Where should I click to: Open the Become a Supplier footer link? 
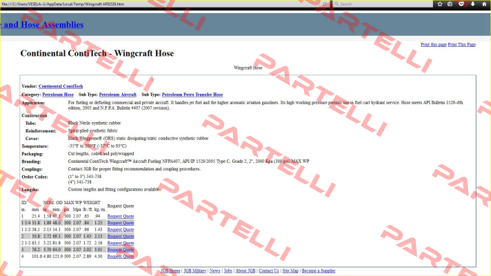(x=319, y=270)
